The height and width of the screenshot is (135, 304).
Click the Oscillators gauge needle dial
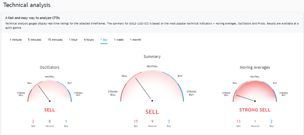(x=50, y=91)
